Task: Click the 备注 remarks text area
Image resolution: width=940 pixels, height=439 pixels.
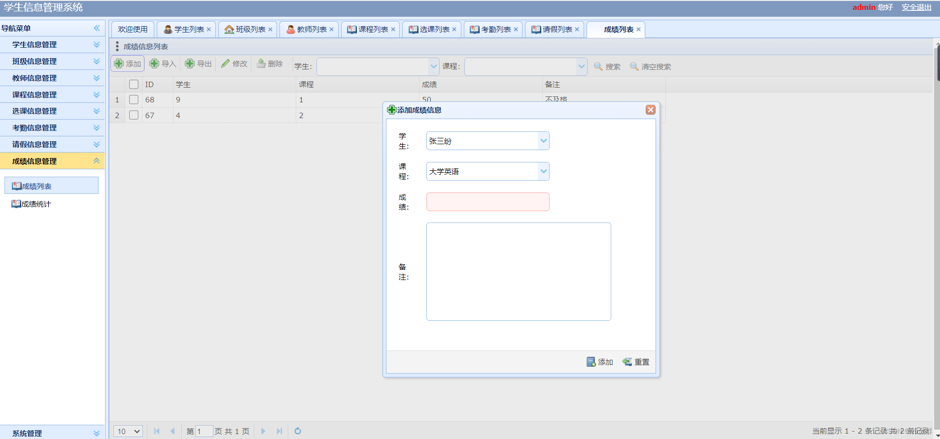Action: pos(519,272)
